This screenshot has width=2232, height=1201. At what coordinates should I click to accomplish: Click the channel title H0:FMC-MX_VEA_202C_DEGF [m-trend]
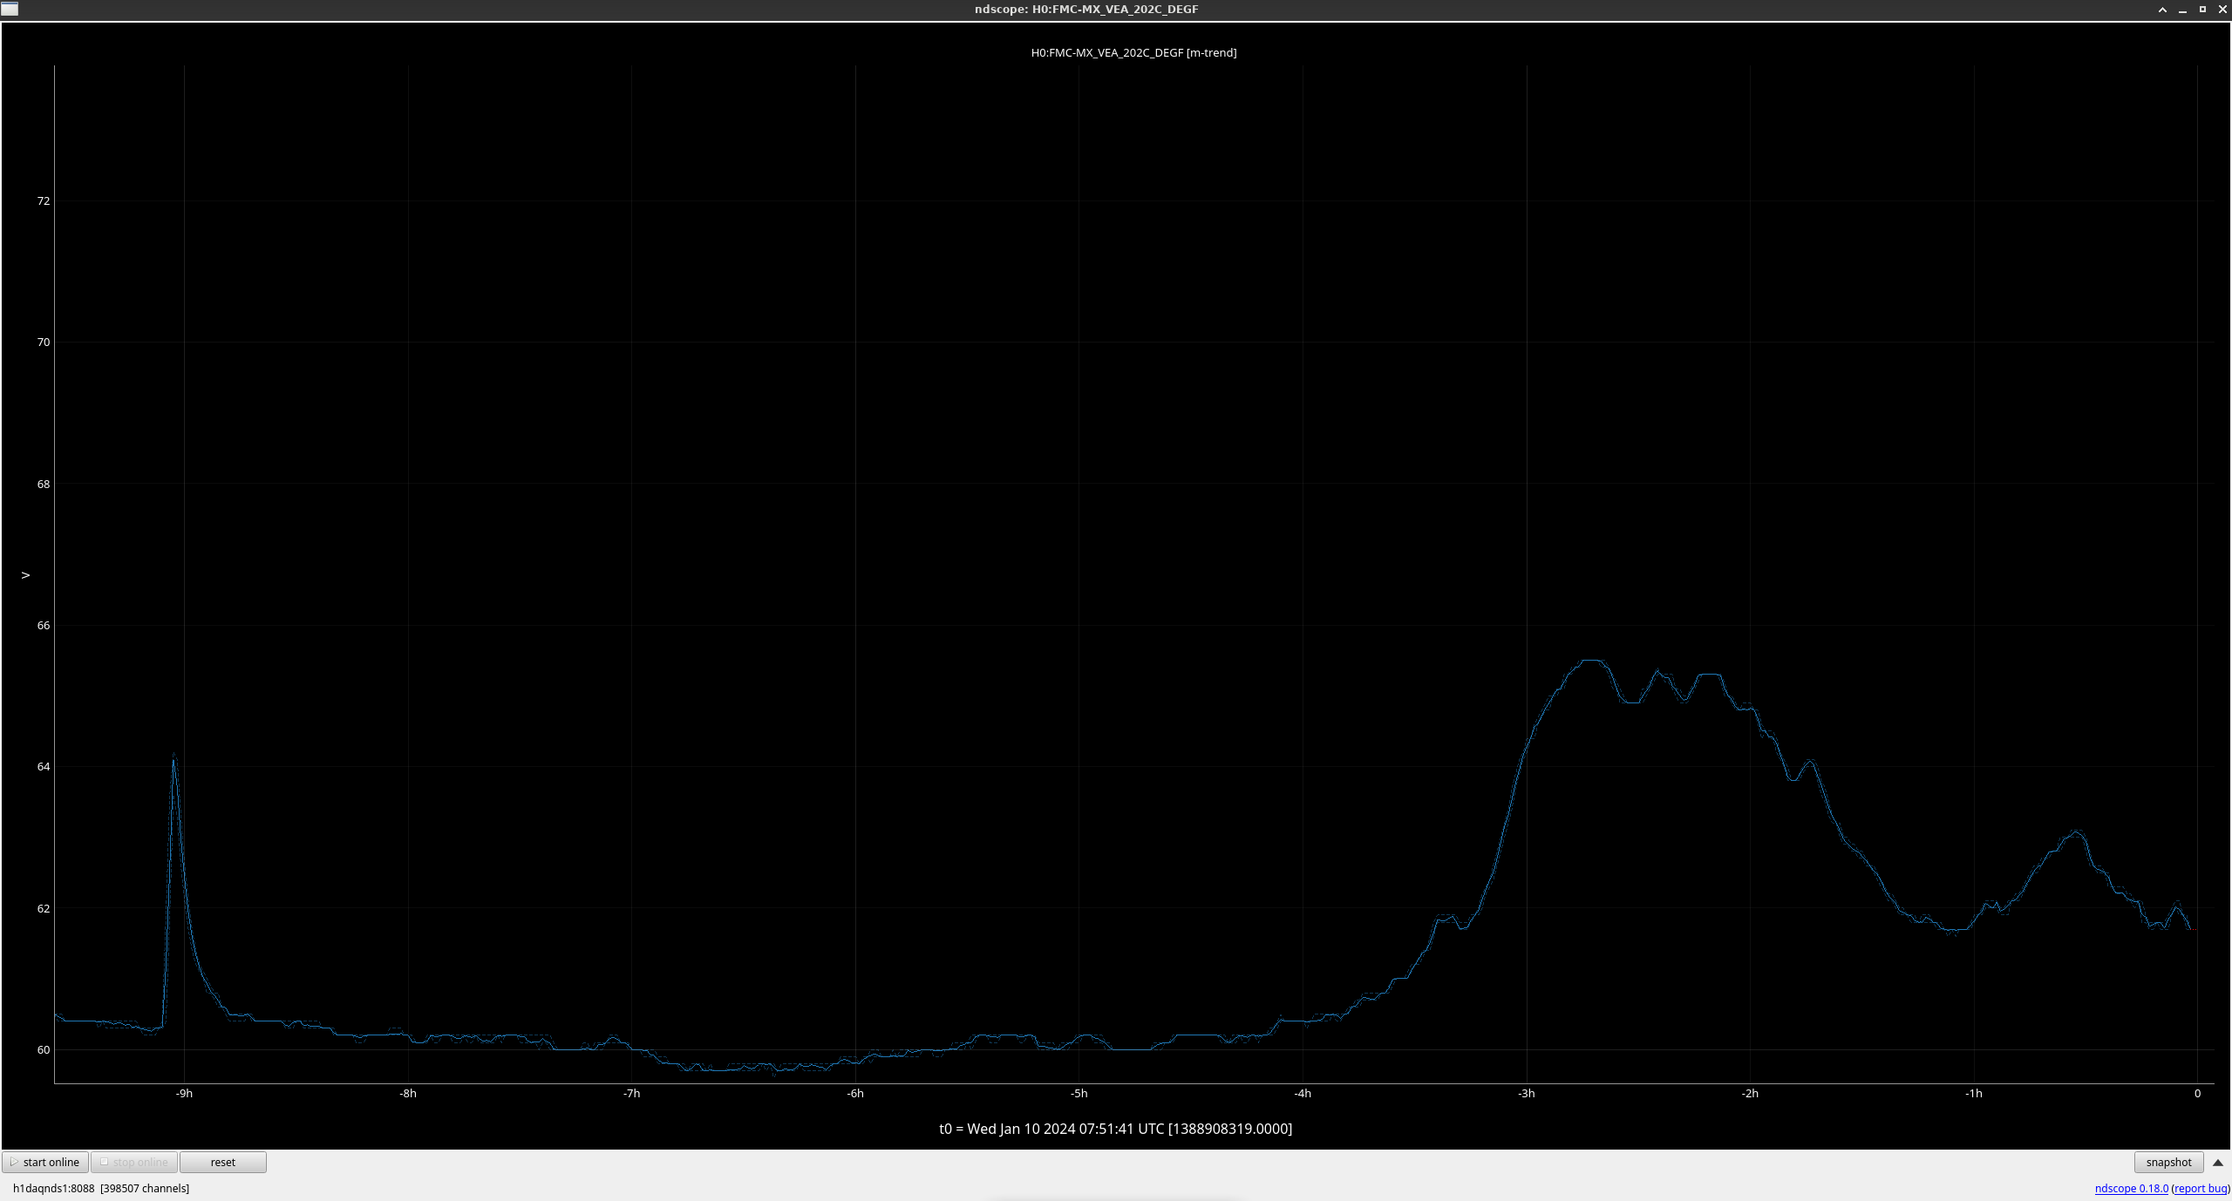[x=1133, y=52]
